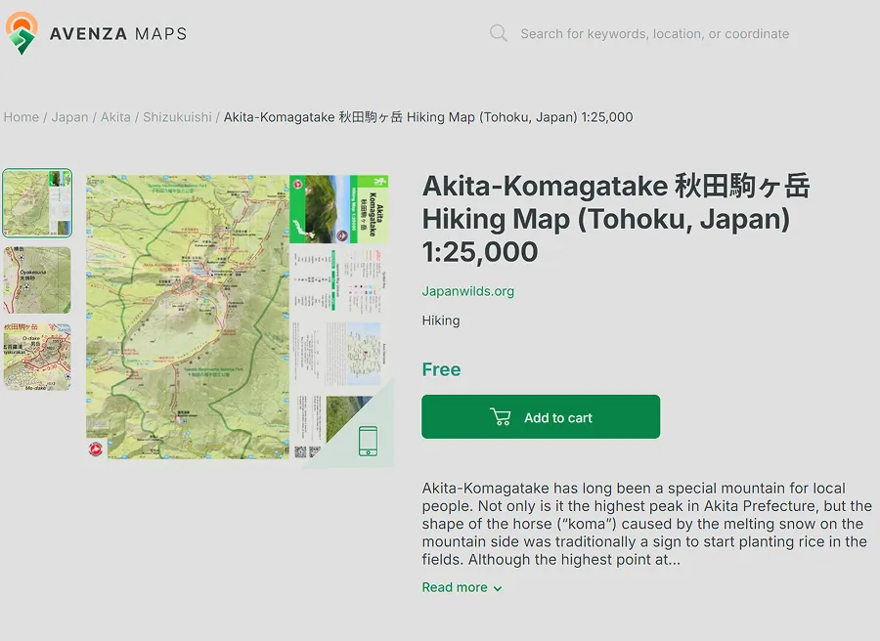This screenshot has width=880, height=641.
Task: Open the Shizukuishi breadcrumb link
Action: [x=177, y=117]
